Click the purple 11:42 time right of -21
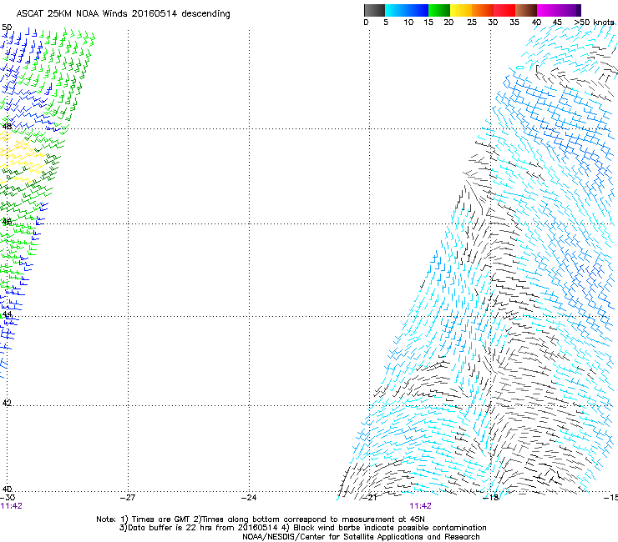 click(x=421, y=506)
